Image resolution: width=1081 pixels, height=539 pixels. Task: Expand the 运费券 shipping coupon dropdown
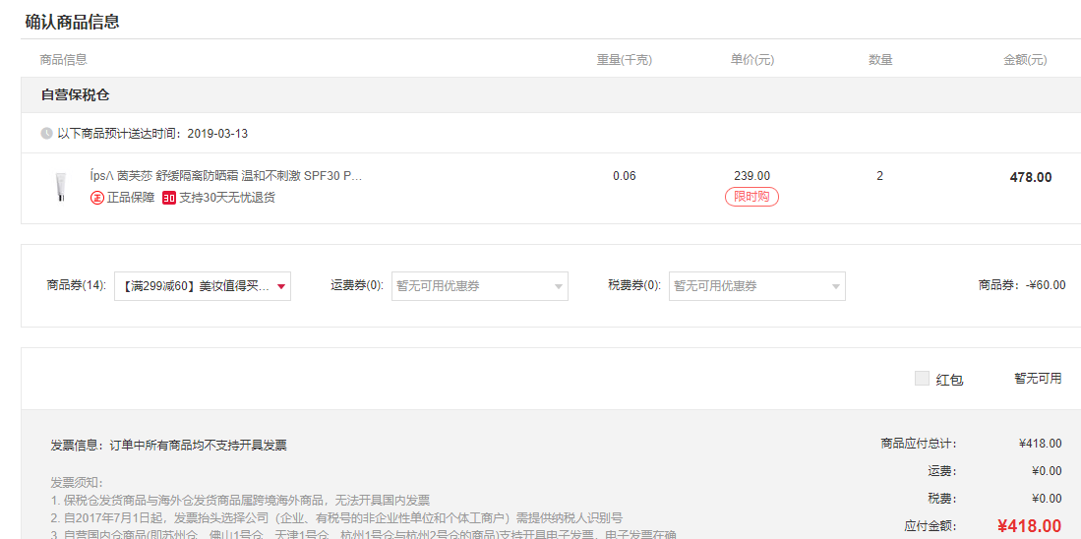pyautogui.click(x=479, y=286)
